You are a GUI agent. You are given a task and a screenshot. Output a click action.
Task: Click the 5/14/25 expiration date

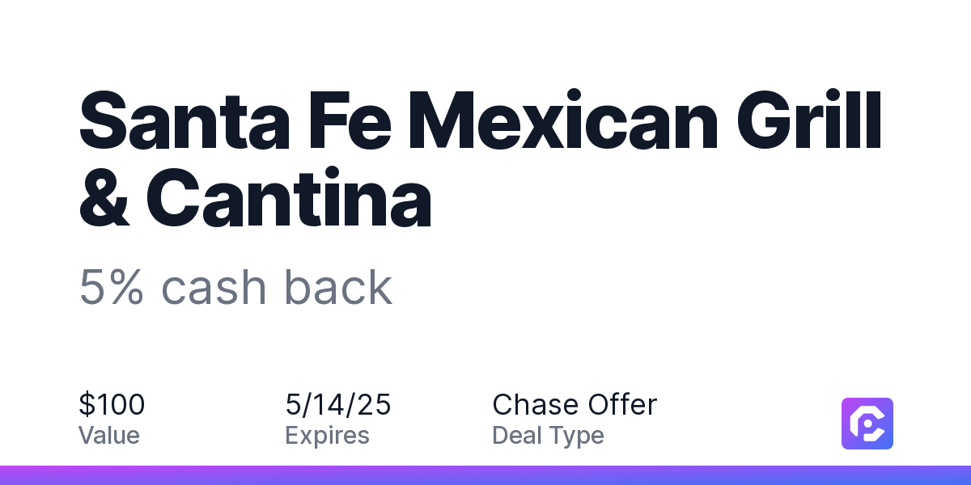pyautogui.click(x=338, y=404)
